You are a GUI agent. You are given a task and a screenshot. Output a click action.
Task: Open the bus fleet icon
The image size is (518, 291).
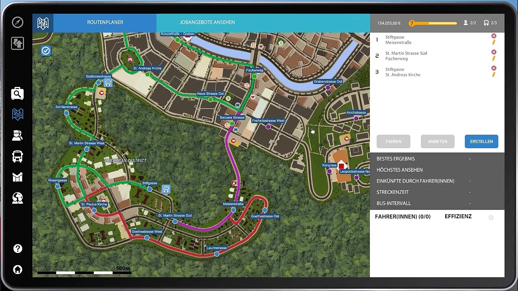click(x=17, y=156)
